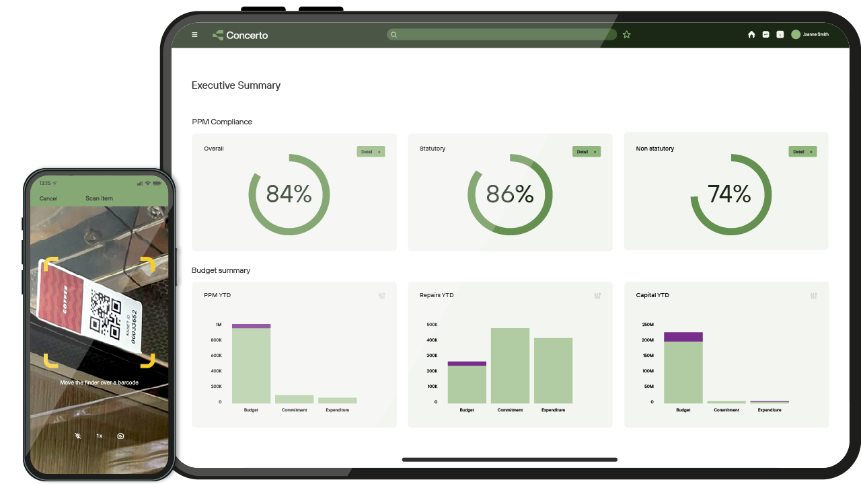This screenshot has width=861, height=484.
Task: Expand Detail dropdown on Non statutory card
Action: click(x=802, y=151)
